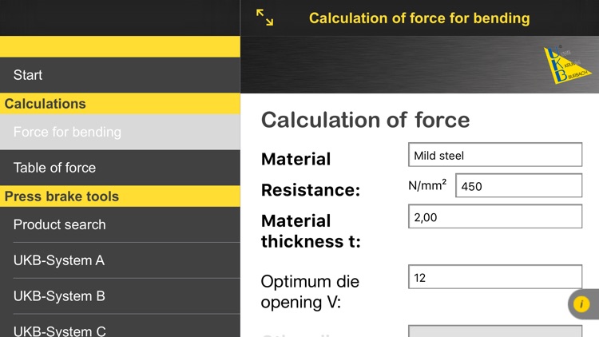Click the Calculation of force heading

click(365, 120)
